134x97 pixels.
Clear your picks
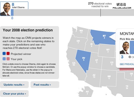click(14, 94)
